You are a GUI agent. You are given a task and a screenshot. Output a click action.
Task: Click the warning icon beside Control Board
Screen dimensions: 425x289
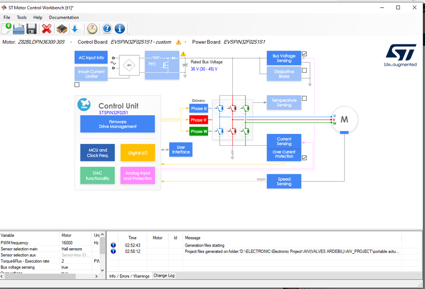[x=178, y=42]
